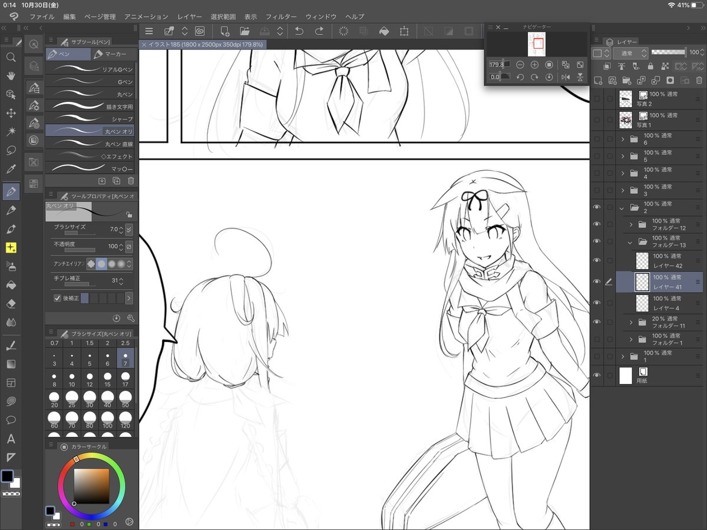Select the Gペン sub tool
This screenshot has height=530, width=707.
[90, 82]
